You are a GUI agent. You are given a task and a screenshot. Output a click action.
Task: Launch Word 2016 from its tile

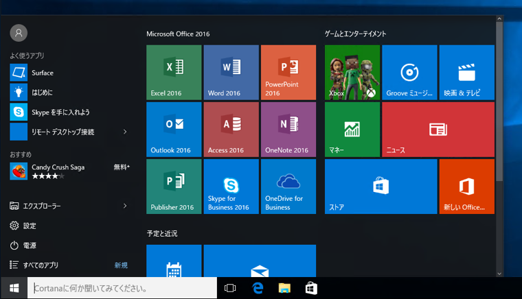pyautogui.click(x=231, y=73)
